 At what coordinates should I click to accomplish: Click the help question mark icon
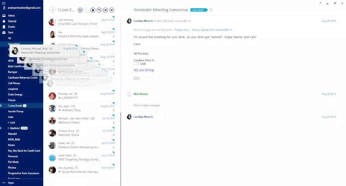pos(320,3)
